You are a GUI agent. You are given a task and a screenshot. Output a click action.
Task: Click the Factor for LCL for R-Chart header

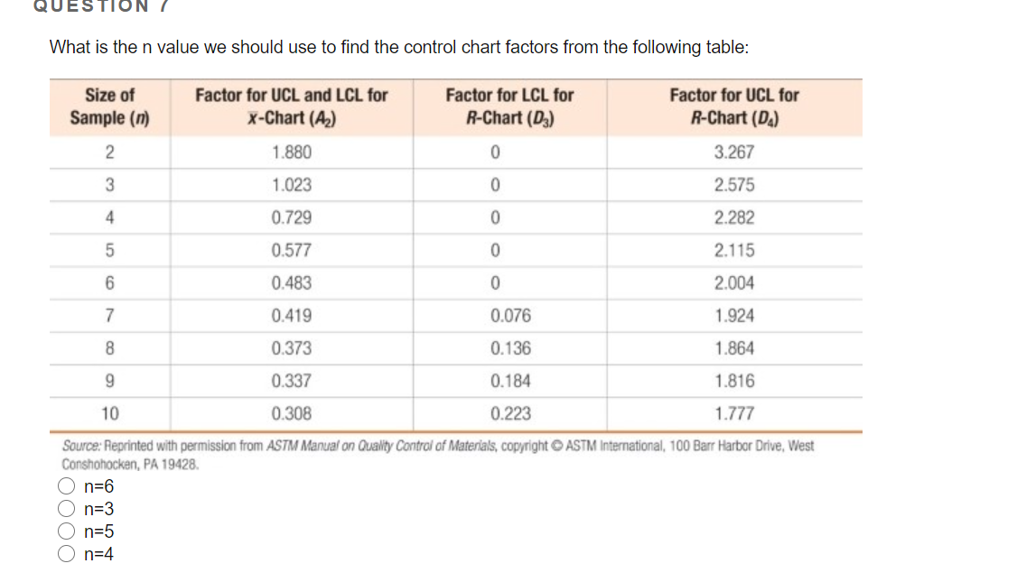(512, 106)
